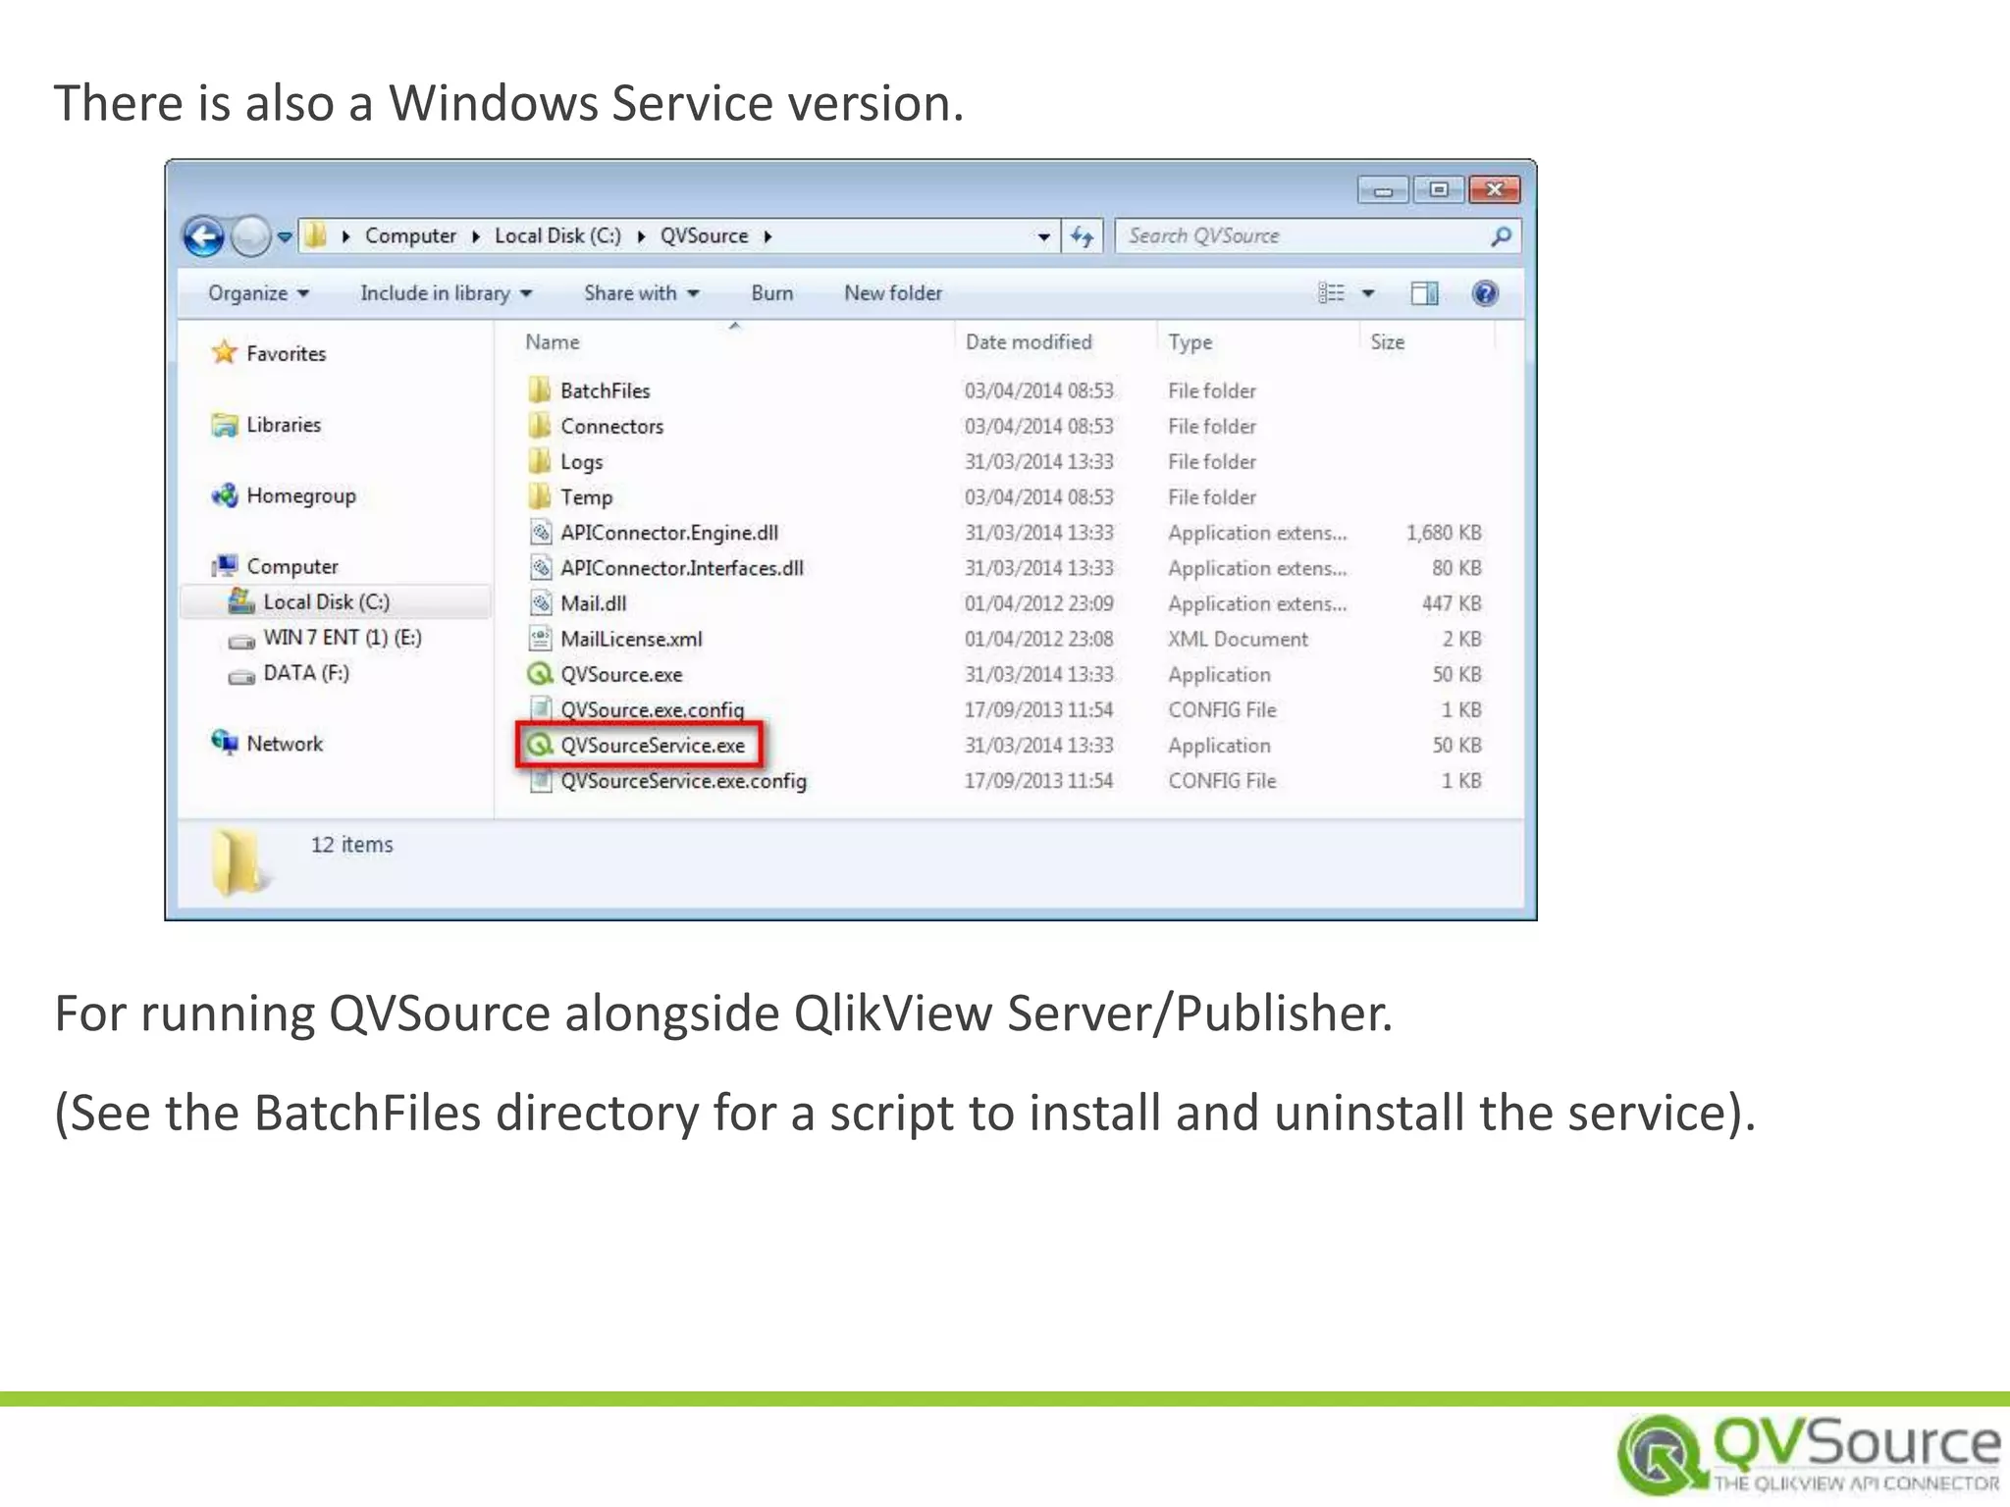Click the 1,680 KB size value
The width and height of the screenshot is (2010, 1507).
[x=1444, y=533]
